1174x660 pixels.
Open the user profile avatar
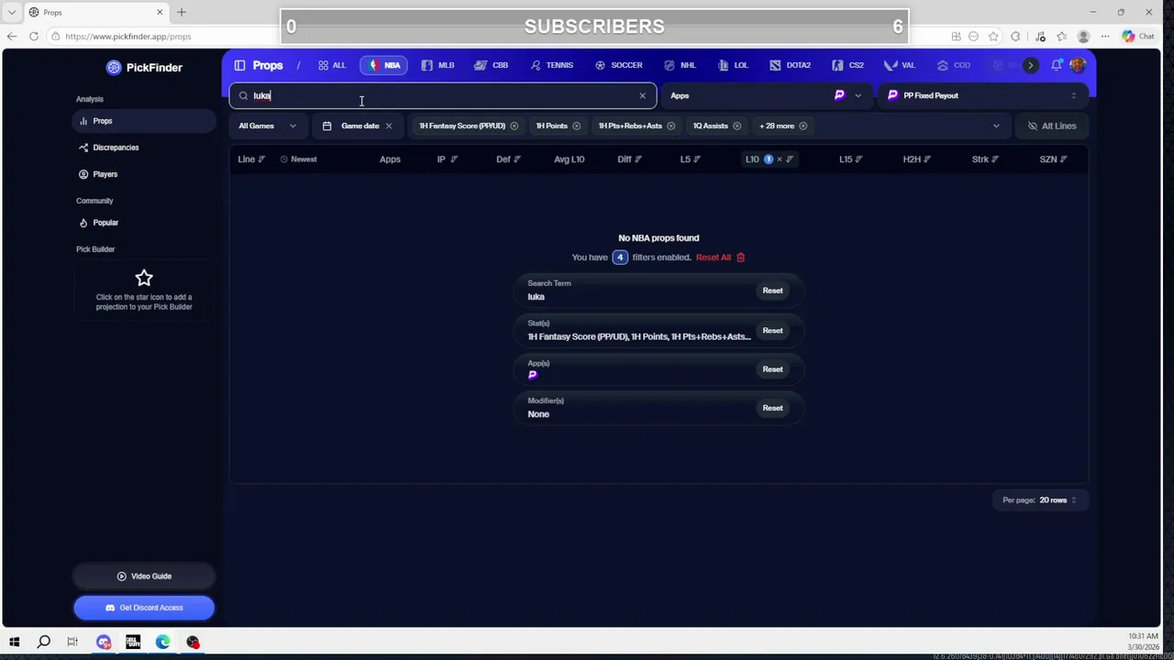pyautogui.click(x=1077, y=65)
